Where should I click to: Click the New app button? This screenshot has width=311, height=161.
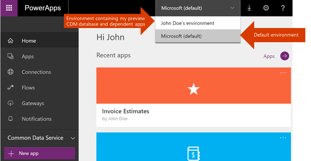(39, 153)
